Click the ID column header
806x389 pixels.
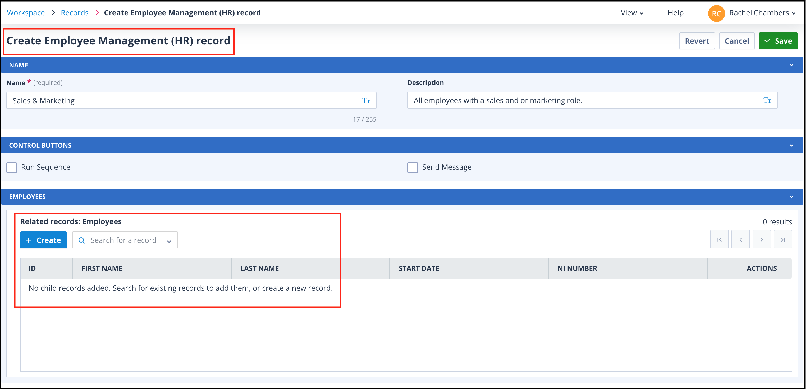46,268
